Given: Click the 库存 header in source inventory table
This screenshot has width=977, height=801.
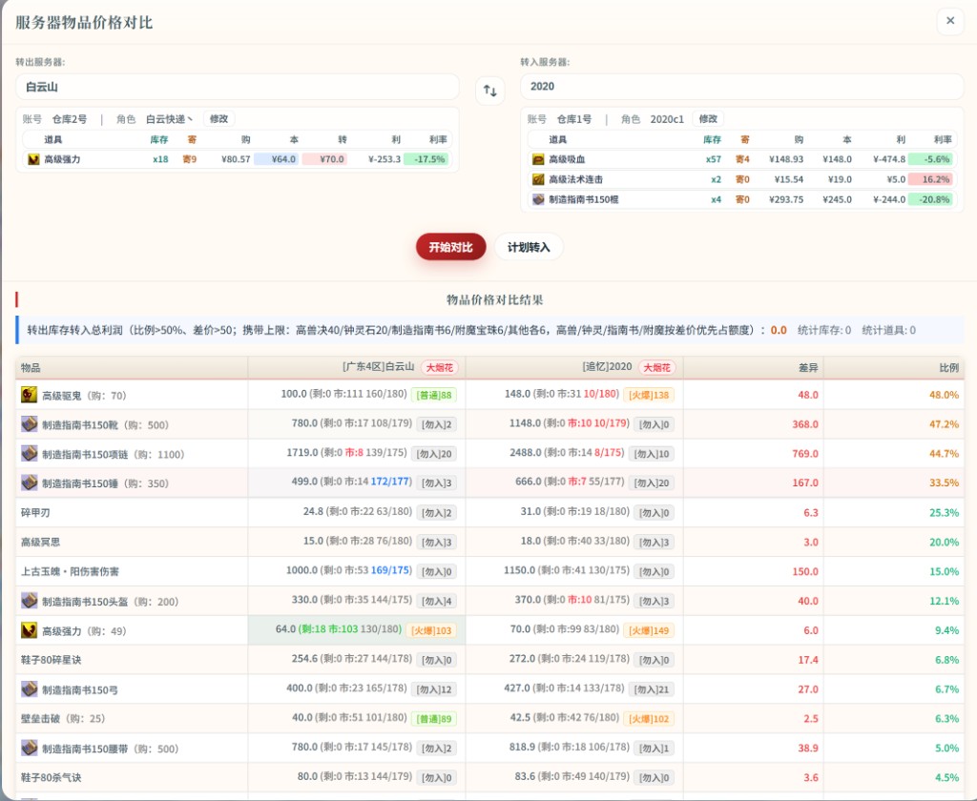Looking at the screenshot, I should [x=159, y=139].
